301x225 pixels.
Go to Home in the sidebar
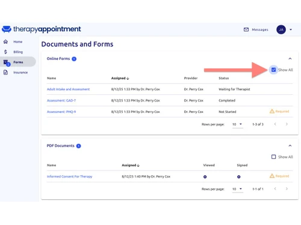tap(17, 41)
